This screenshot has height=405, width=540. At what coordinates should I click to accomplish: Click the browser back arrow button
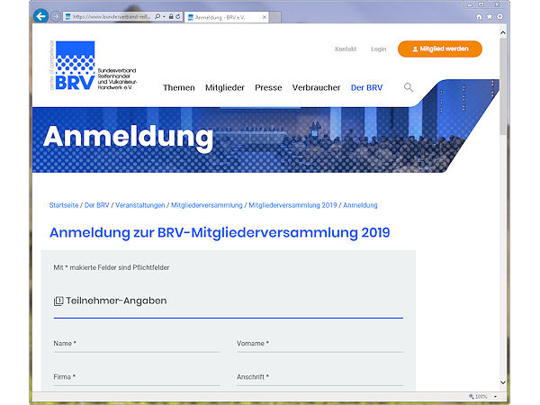[40, 16]
